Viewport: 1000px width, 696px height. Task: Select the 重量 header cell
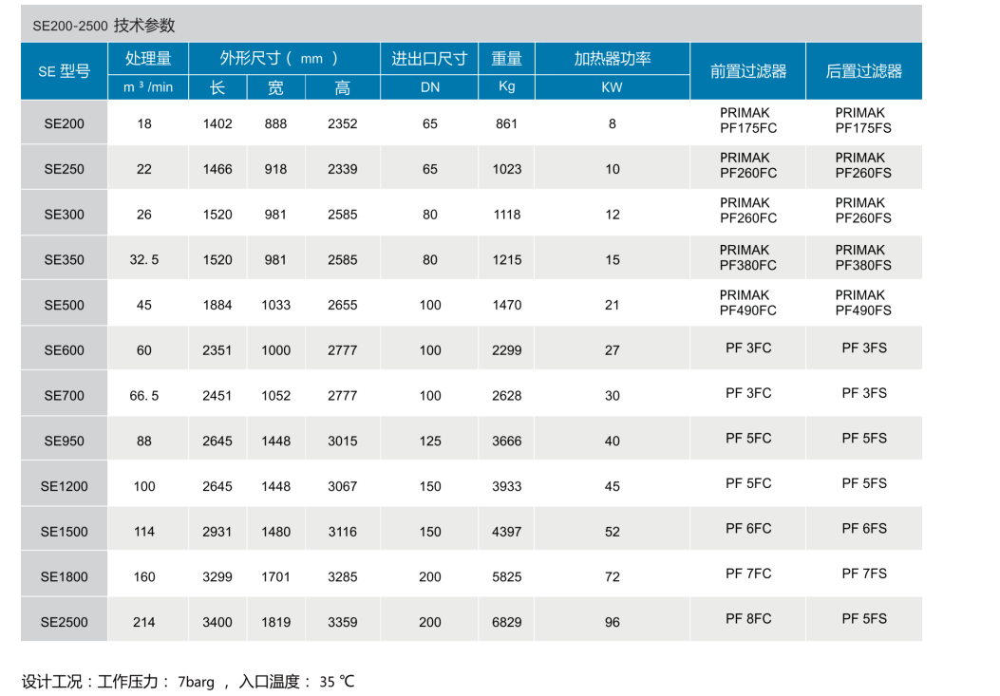[505, 57]
